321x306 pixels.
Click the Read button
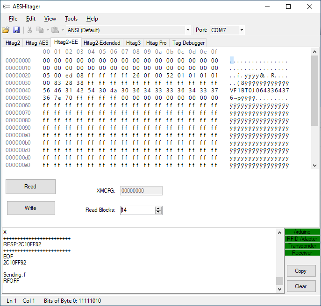(30, 187)
